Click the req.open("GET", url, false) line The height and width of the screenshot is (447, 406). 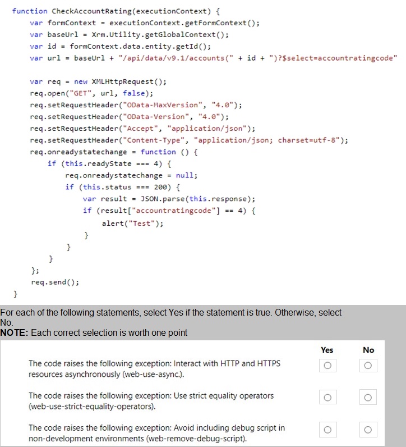click(91, 93)
